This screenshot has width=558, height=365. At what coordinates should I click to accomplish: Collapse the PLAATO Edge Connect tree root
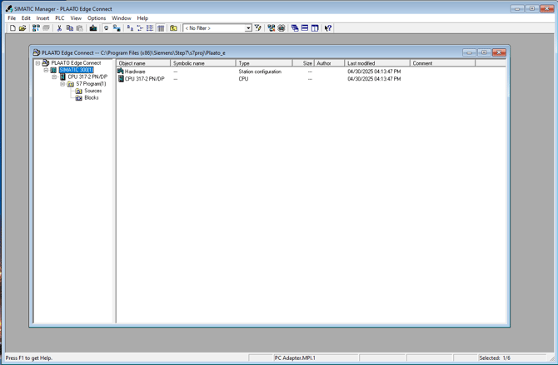(37, 63)
